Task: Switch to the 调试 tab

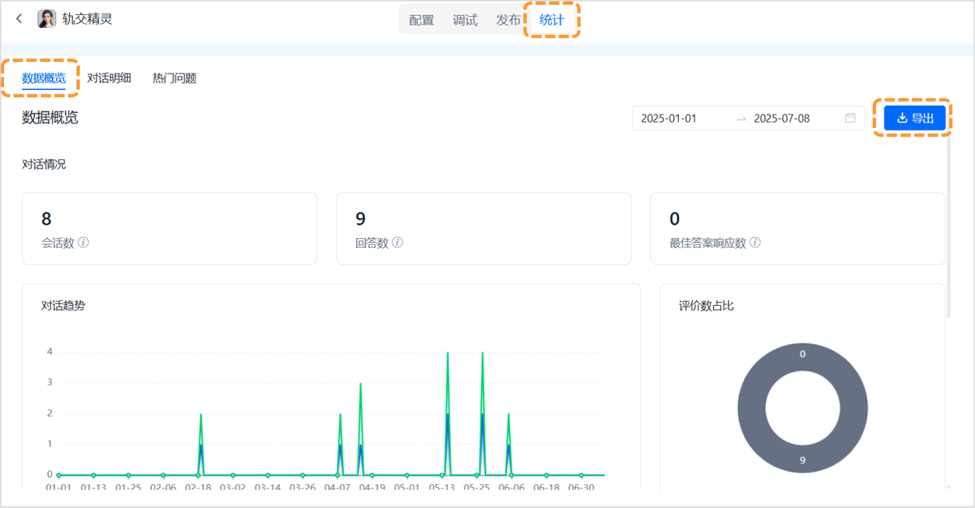Action: pos(465,20)
